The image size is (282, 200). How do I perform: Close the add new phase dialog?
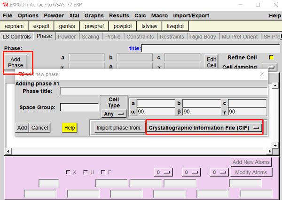tap(262, 74)
